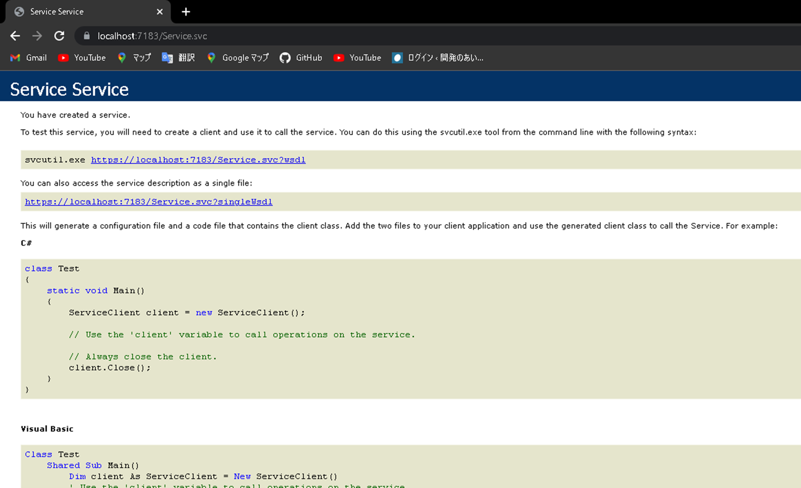
Task: Open the YouTube bookmark
Action: (82, 58)
